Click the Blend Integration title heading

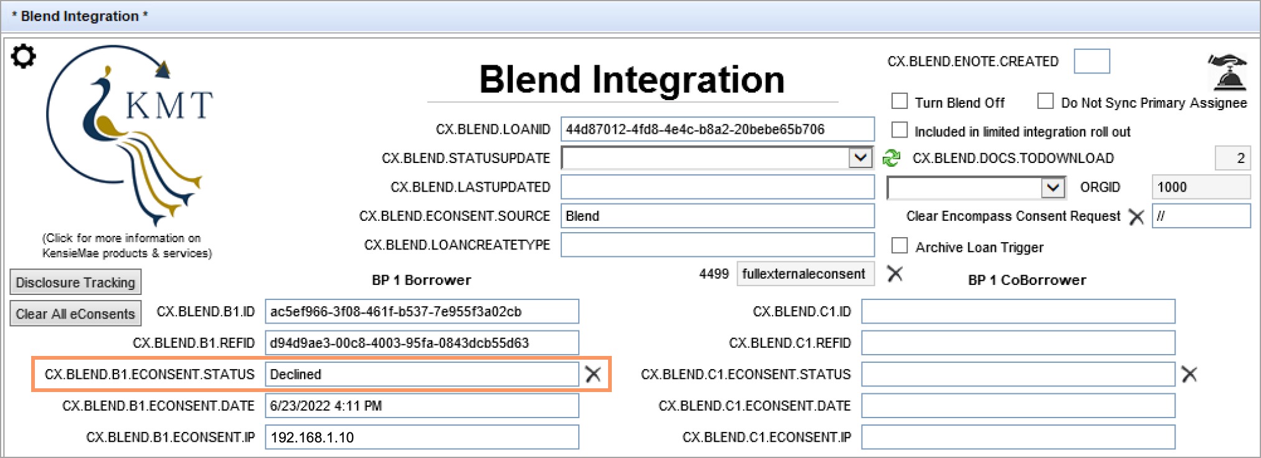pyautogui.click(x=632, y=79)
